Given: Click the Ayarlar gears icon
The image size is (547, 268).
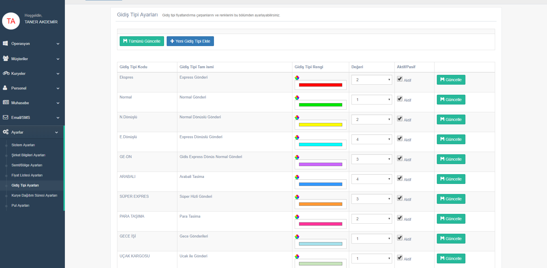Looking at the screenshot, I should [x=5, y=132].
